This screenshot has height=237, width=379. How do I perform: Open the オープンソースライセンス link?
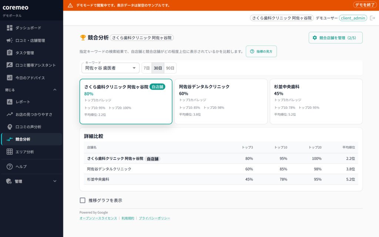click(x=98, y=218)
